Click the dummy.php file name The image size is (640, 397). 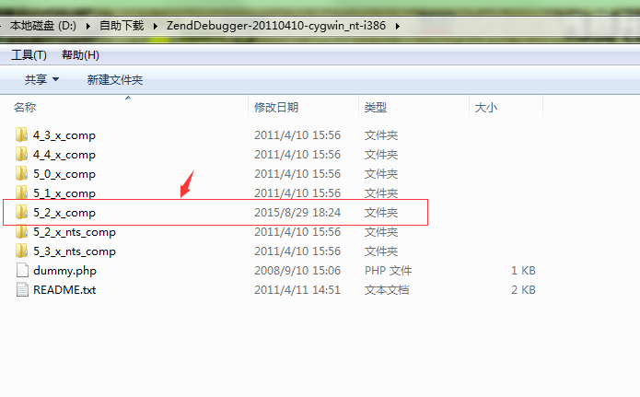coord(64,271)
